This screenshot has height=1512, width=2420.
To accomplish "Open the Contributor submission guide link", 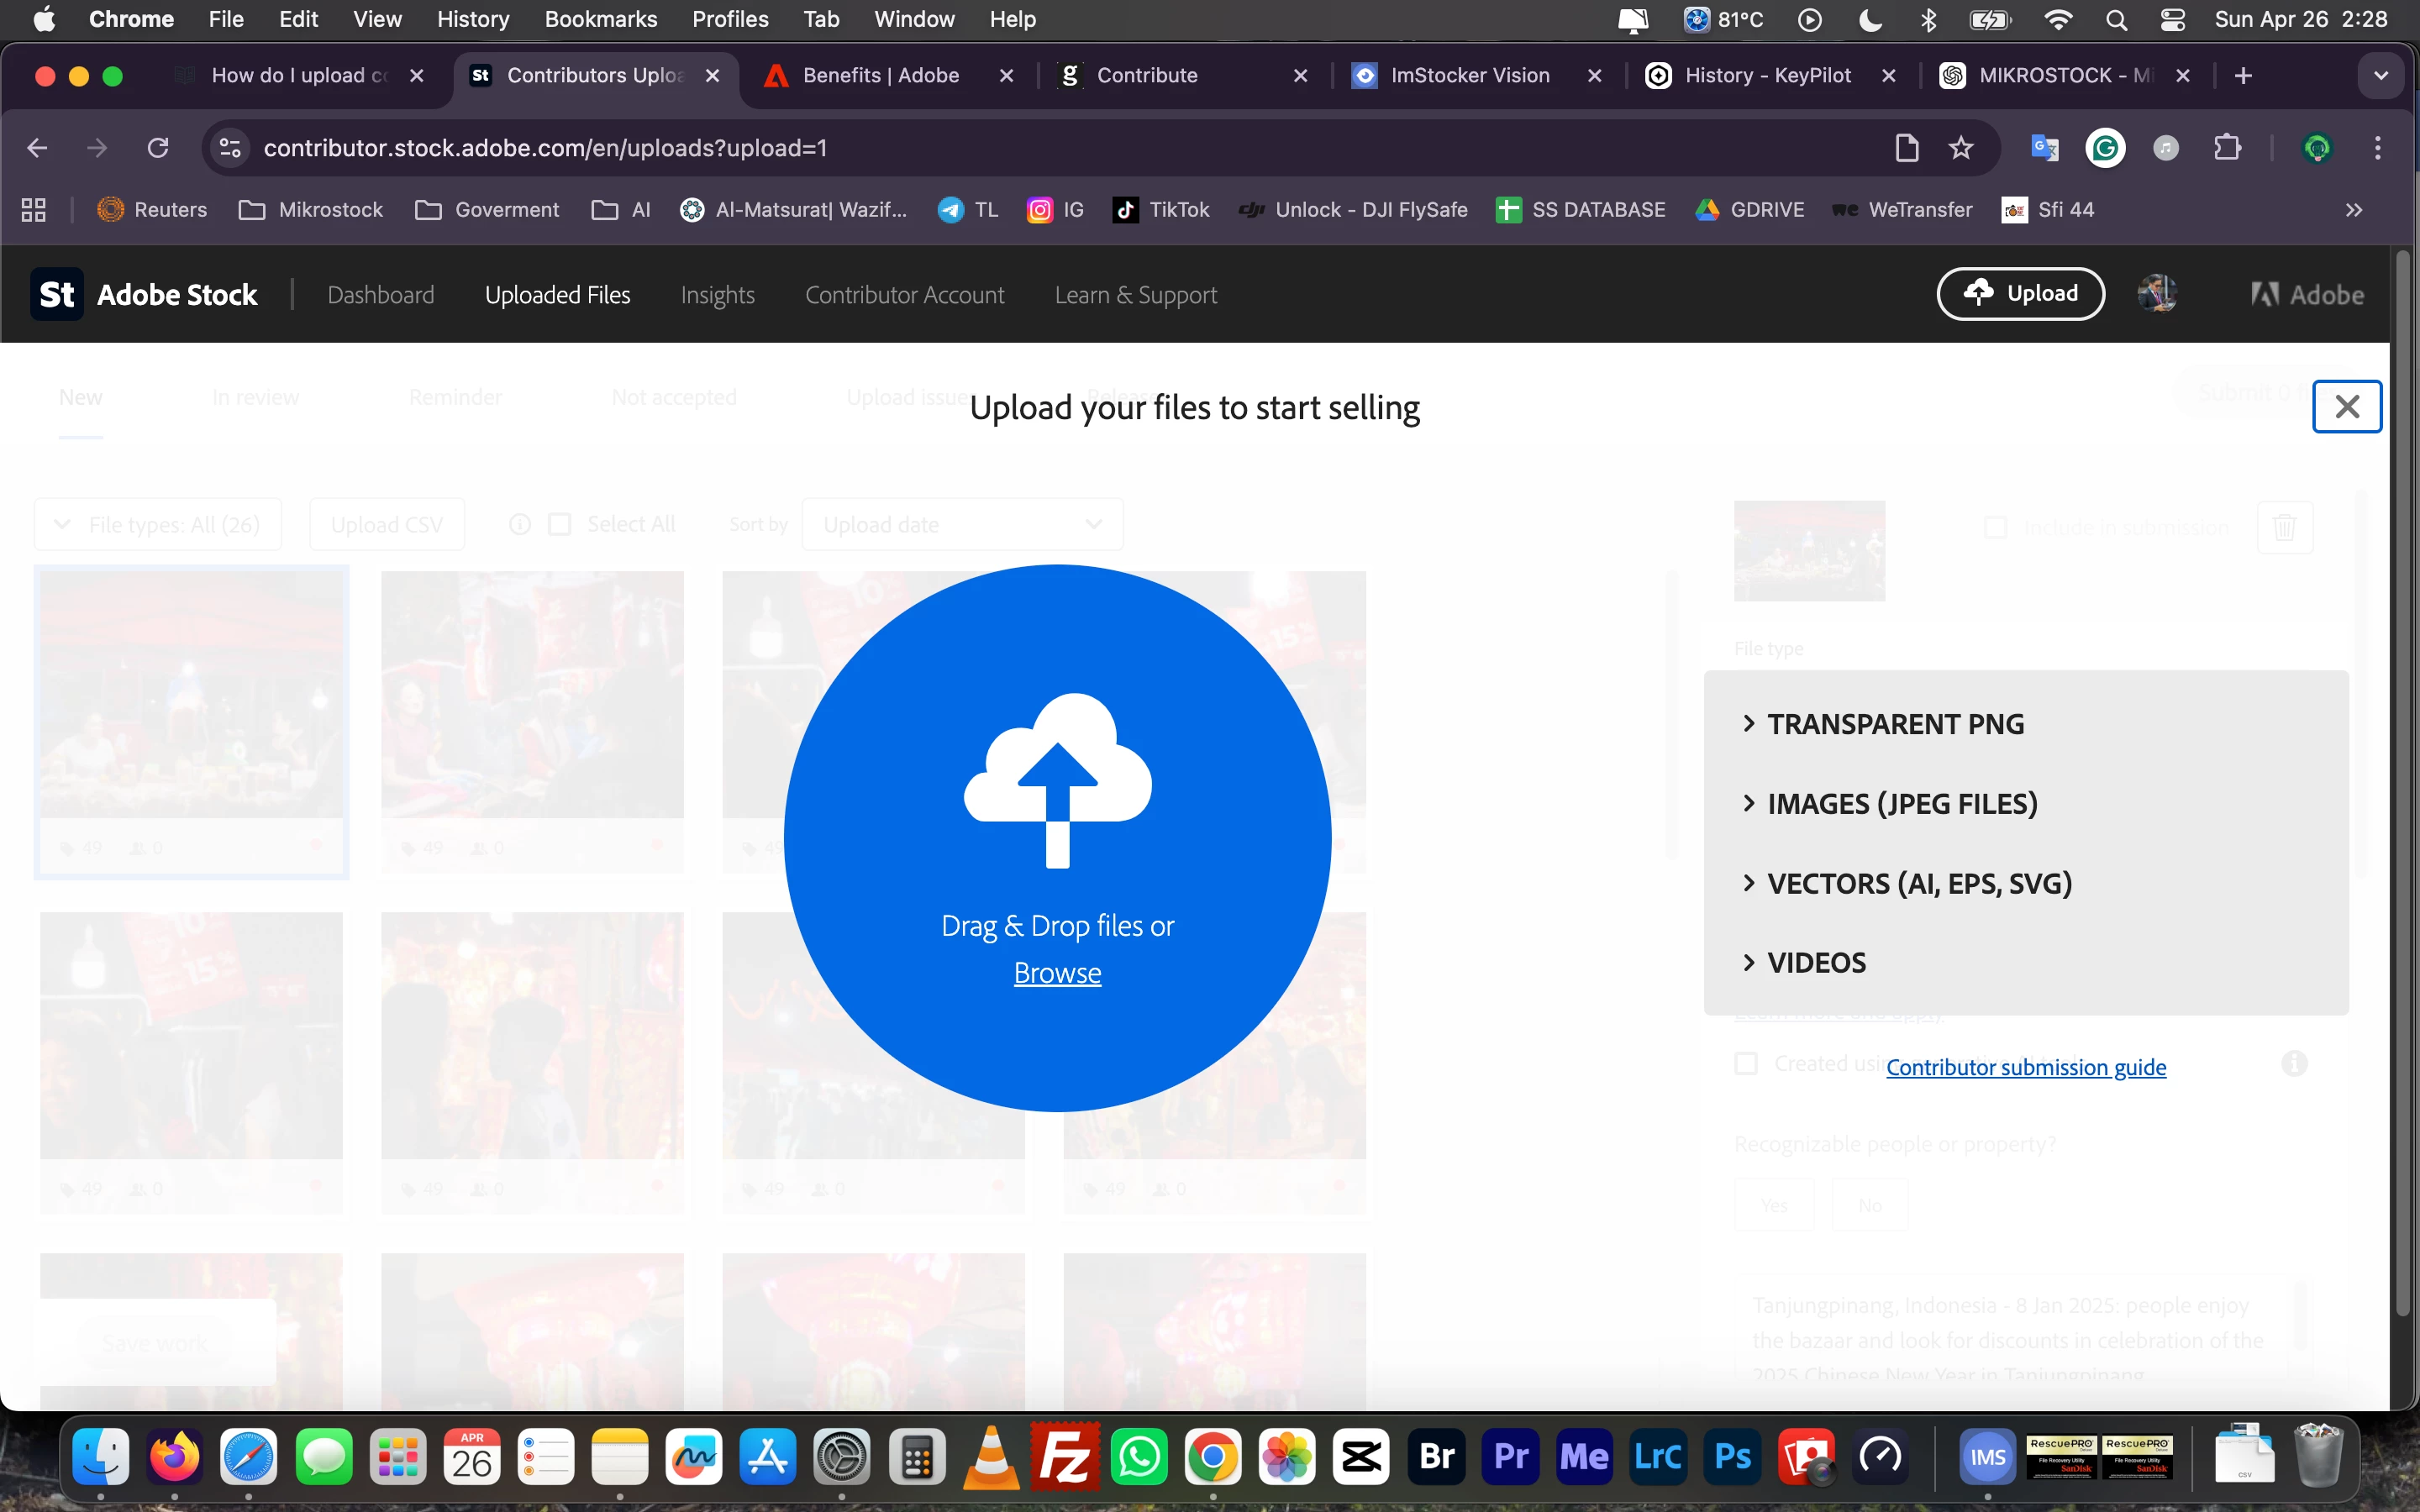I will coord(2025,1067).
